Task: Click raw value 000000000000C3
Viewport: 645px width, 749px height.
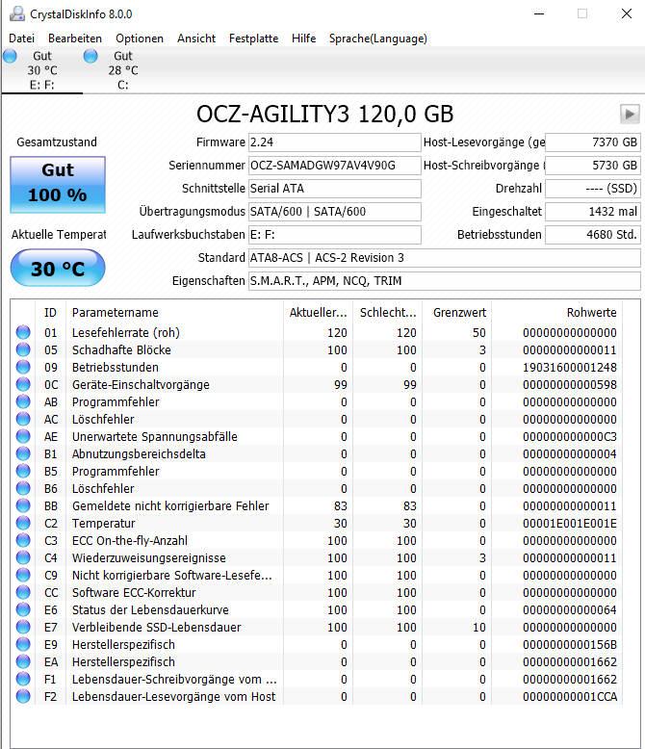Action: (570, 437)
